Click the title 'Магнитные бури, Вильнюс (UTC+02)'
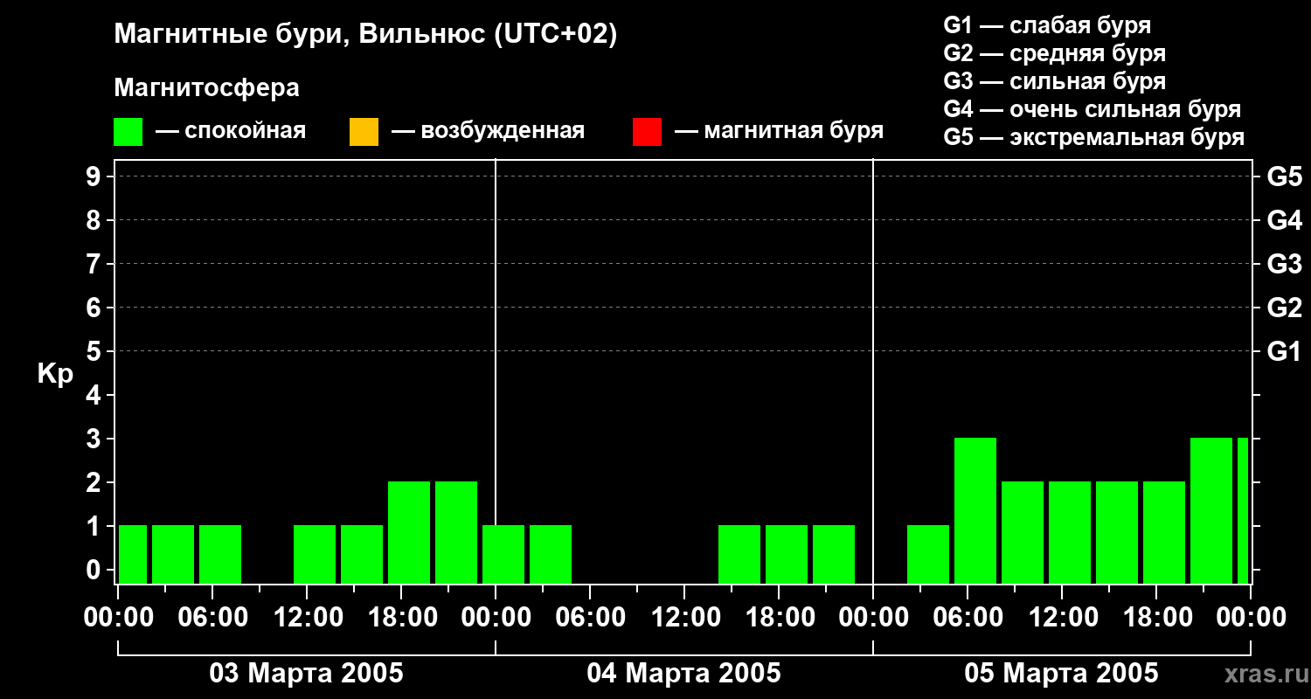 coord(365,35)
